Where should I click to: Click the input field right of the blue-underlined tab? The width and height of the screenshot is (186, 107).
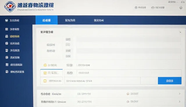tap(129, 73)
